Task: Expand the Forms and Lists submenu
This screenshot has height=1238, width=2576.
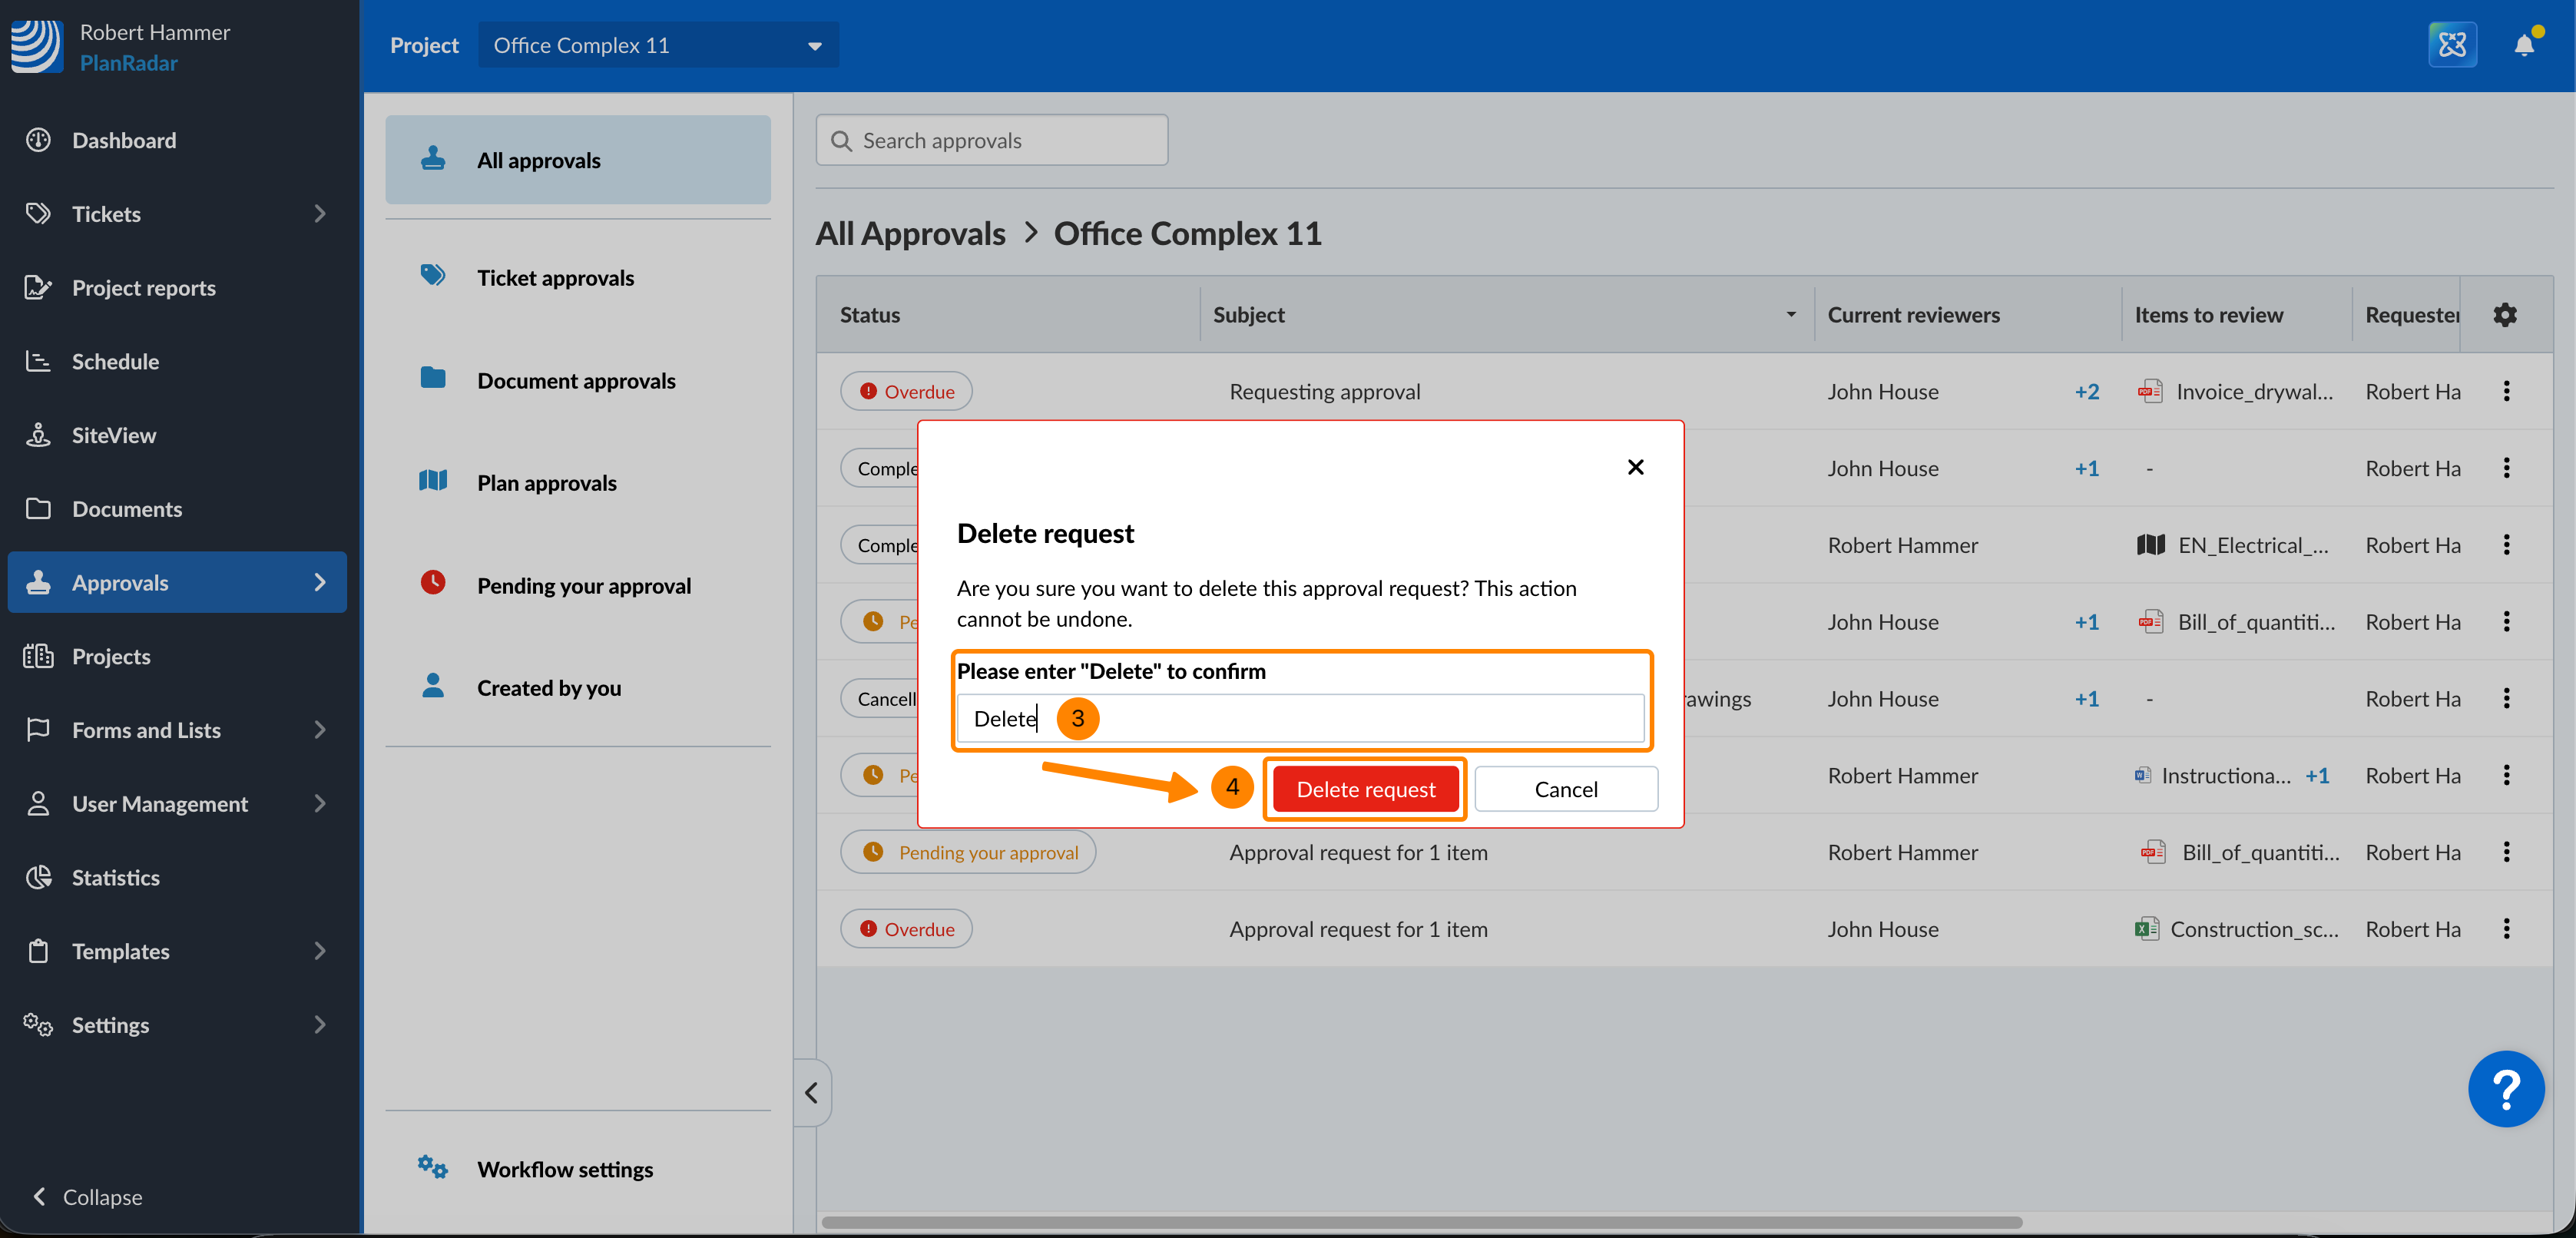Action: [320, 730]
